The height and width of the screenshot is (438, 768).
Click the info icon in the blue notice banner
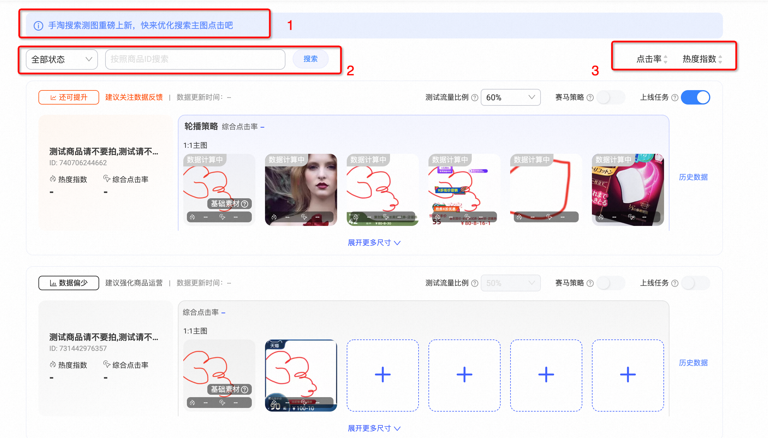pyautogui.click(x=38, y=26)
